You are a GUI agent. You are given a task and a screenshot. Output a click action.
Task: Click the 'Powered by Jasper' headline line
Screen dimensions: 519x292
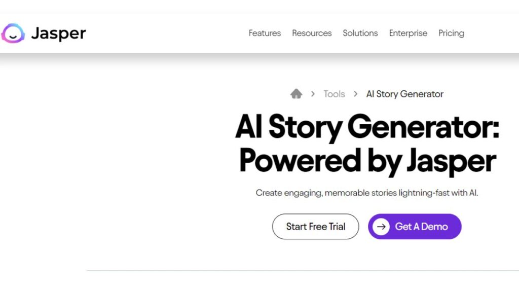pos(367,161)
